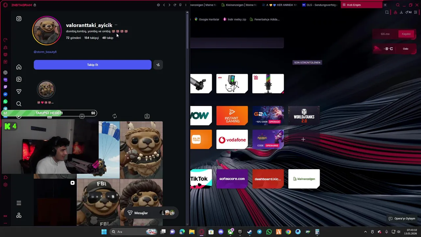Open kleinanzeigen speed dial tile
Viewport: 421px width, 237px height.
pos(304,179)
